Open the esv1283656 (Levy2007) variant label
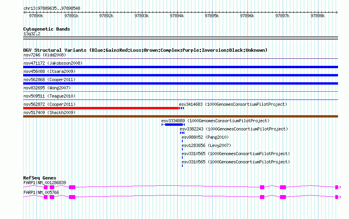 206,145
